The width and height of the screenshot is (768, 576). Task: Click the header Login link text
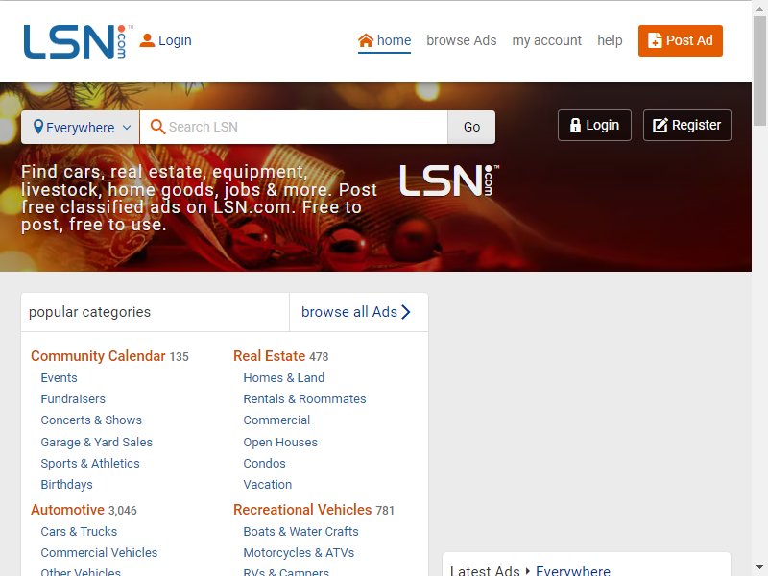[x=175, y=40]
